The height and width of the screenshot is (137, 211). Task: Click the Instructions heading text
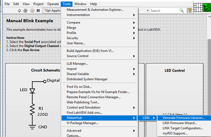(x=15, y=38)
